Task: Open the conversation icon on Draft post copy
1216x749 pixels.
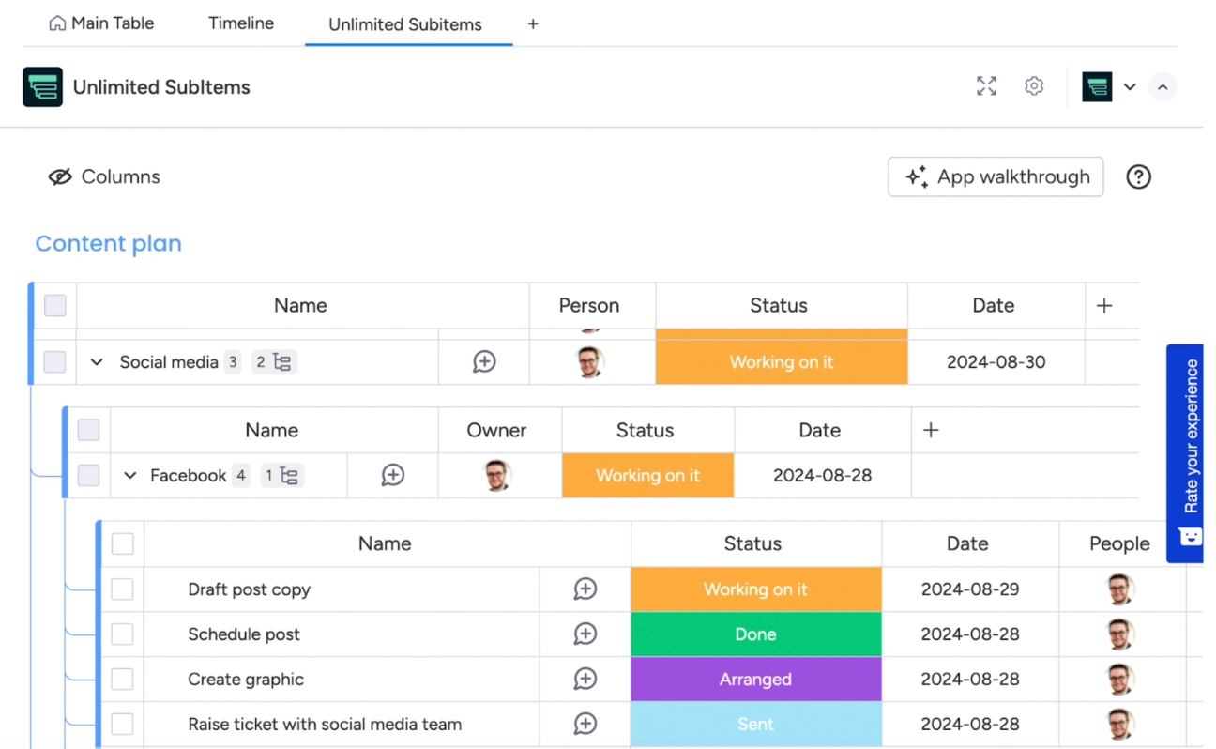Action: click(585, 588)
